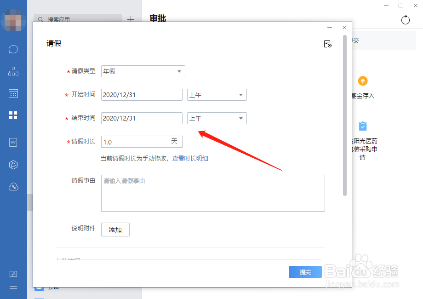Open the documents icon in the sidebar
The width and height of the screenshot is (423, 299).
(13, 143)
